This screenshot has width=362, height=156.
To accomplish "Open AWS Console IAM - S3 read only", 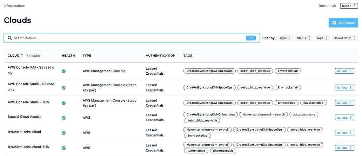I will [31, 70].
